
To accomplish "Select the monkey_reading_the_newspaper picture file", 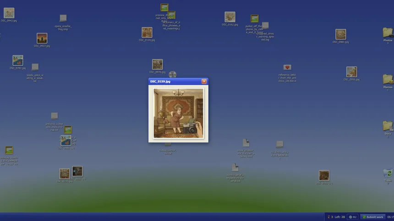I will [x=9, y=150].
